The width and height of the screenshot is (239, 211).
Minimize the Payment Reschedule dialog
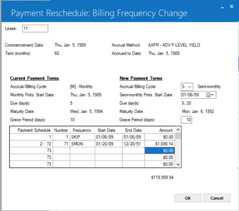coord(222,7)
